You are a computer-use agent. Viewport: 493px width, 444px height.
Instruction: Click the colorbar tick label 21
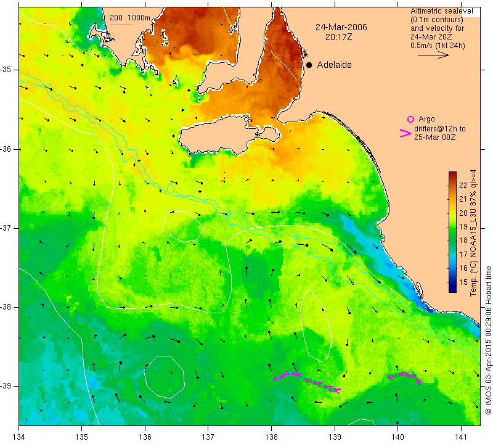tap(463, 199)
